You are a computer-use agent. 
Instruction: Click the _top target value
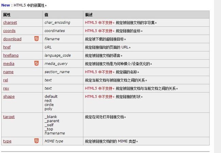[x=49, y=129]
